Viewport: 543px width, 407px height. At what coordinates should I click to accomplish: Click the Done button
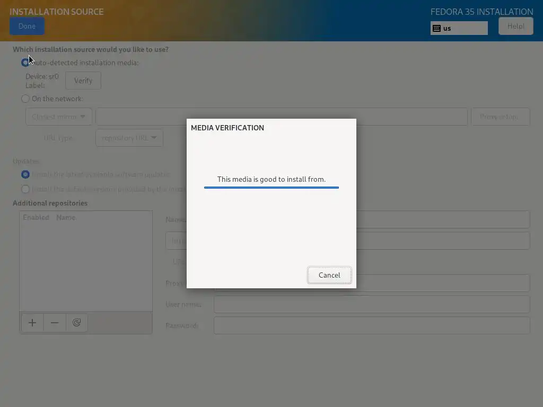(27, 26)
